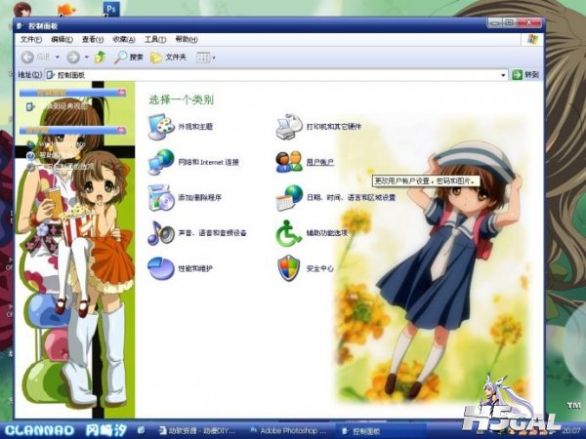Click the 转到 go button
This screenshot has width=586, height=439.
[x=526, y=74]
